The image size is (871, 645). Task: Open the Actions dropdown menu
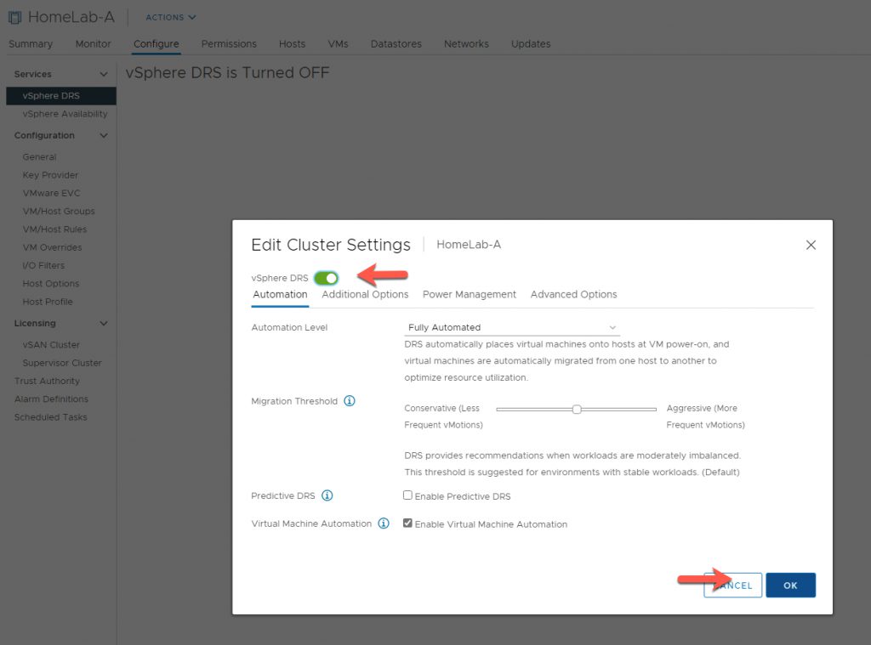point(170,17)
